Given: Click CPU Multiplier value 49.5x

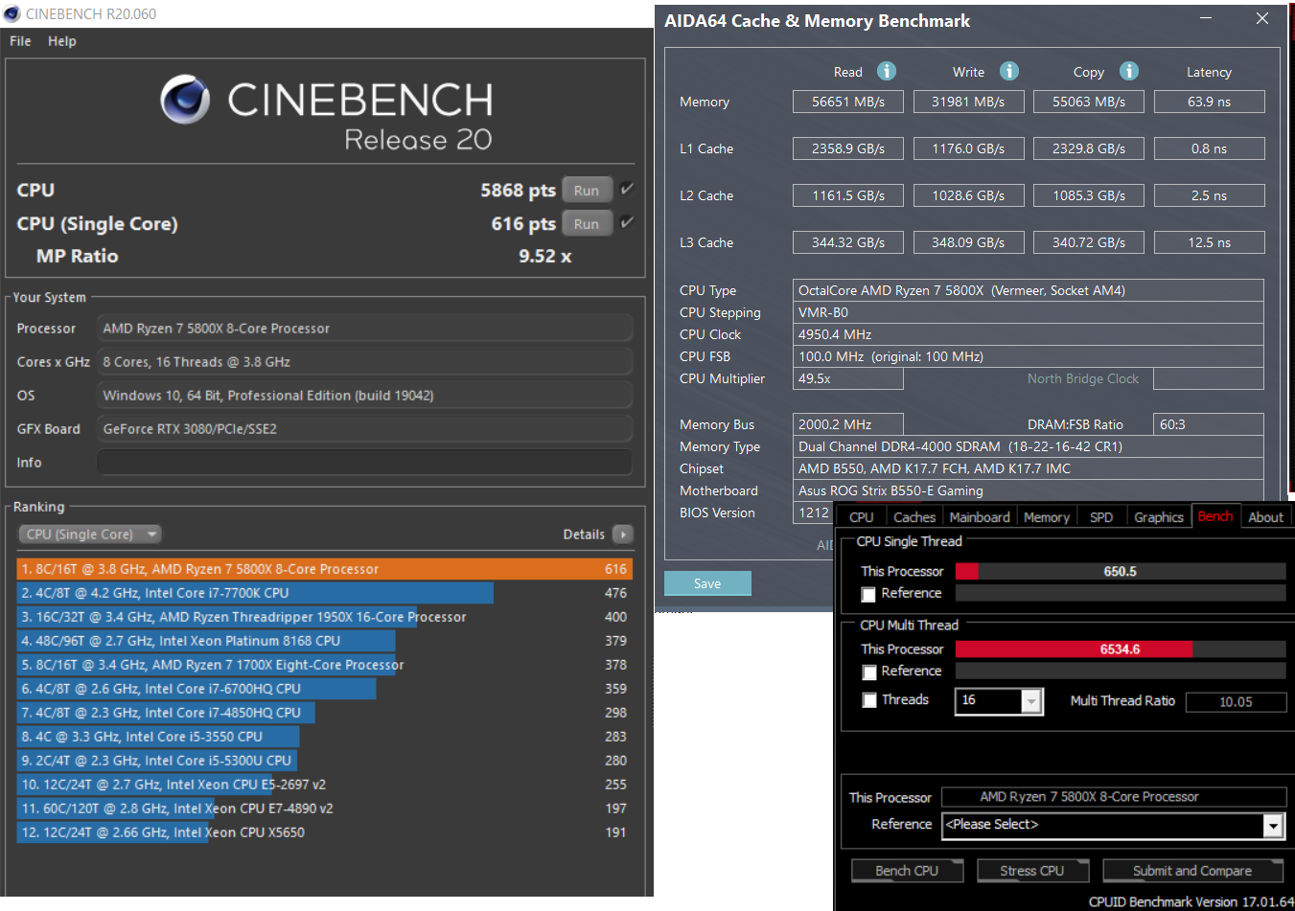Looking at the screenshot, I should 848,378.
